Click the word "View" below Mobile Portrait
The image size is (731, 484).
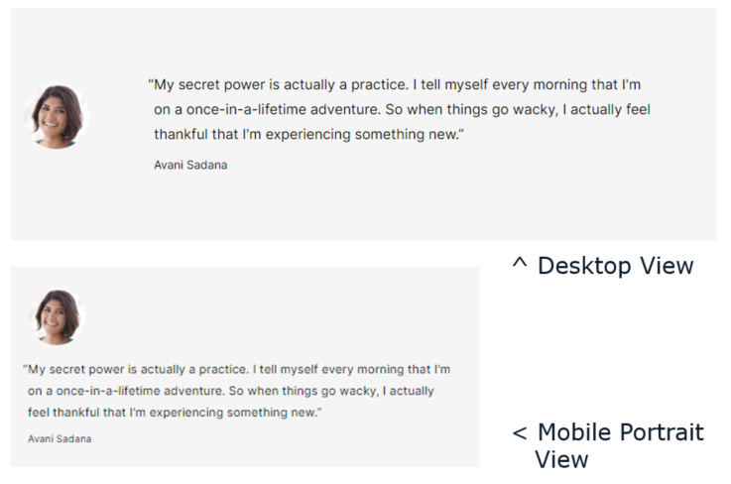[561, 459]
